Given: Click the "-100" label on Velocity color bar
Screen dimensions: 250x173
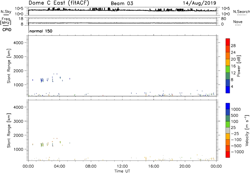Looking at the screenshot, I should pos(236,140).
